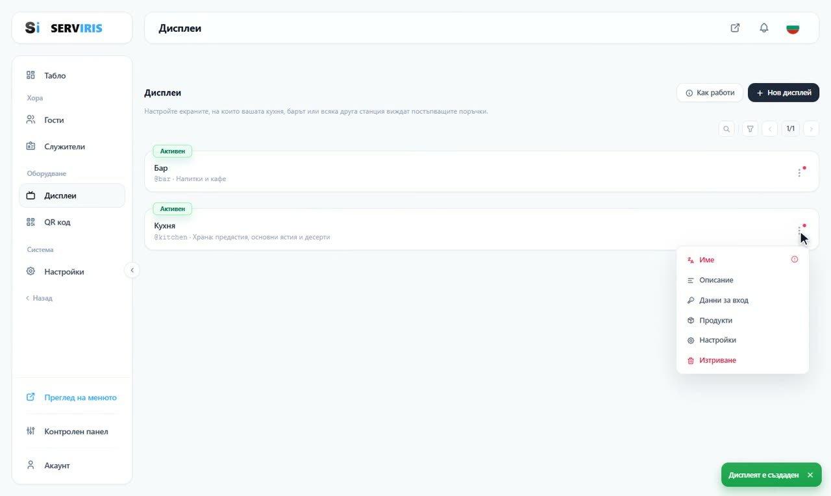Click the warning icon beside Име

click(x=795, y=260)
